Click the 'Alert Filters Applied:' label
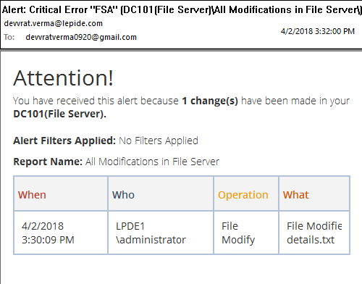The image size is (362, 284). [x=64, y=141]
